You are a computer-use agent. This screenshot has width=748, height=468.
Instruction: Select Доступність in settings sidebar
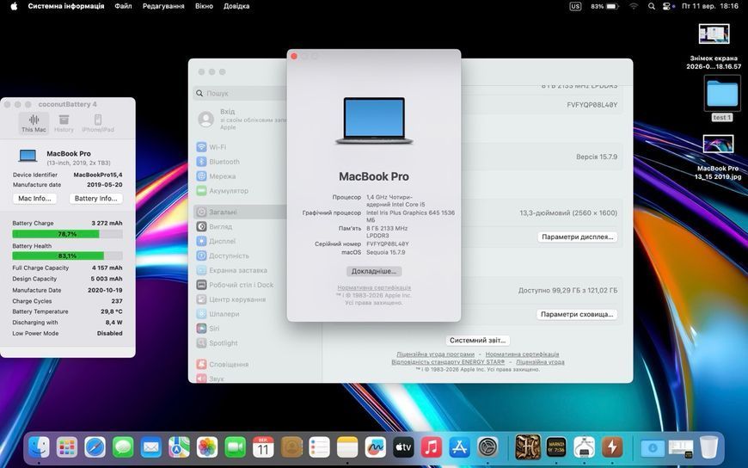point(241,256)
